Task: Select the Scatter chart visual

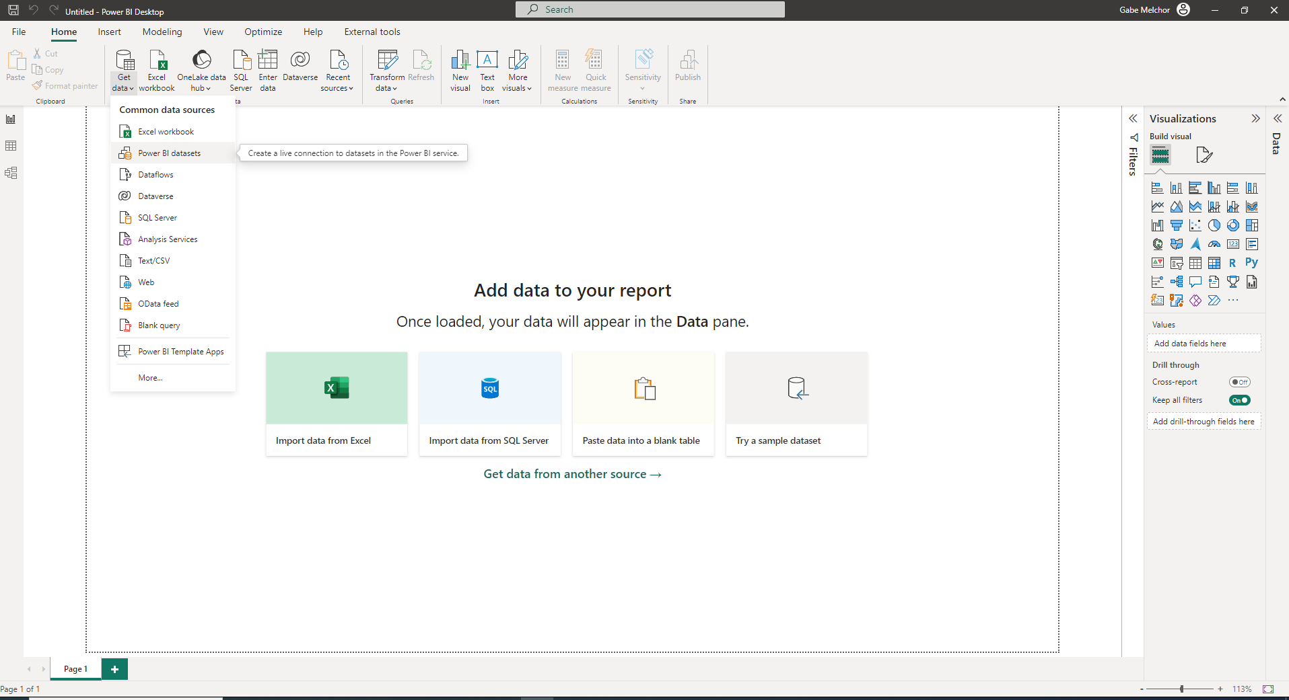Action: [1195, 225]
